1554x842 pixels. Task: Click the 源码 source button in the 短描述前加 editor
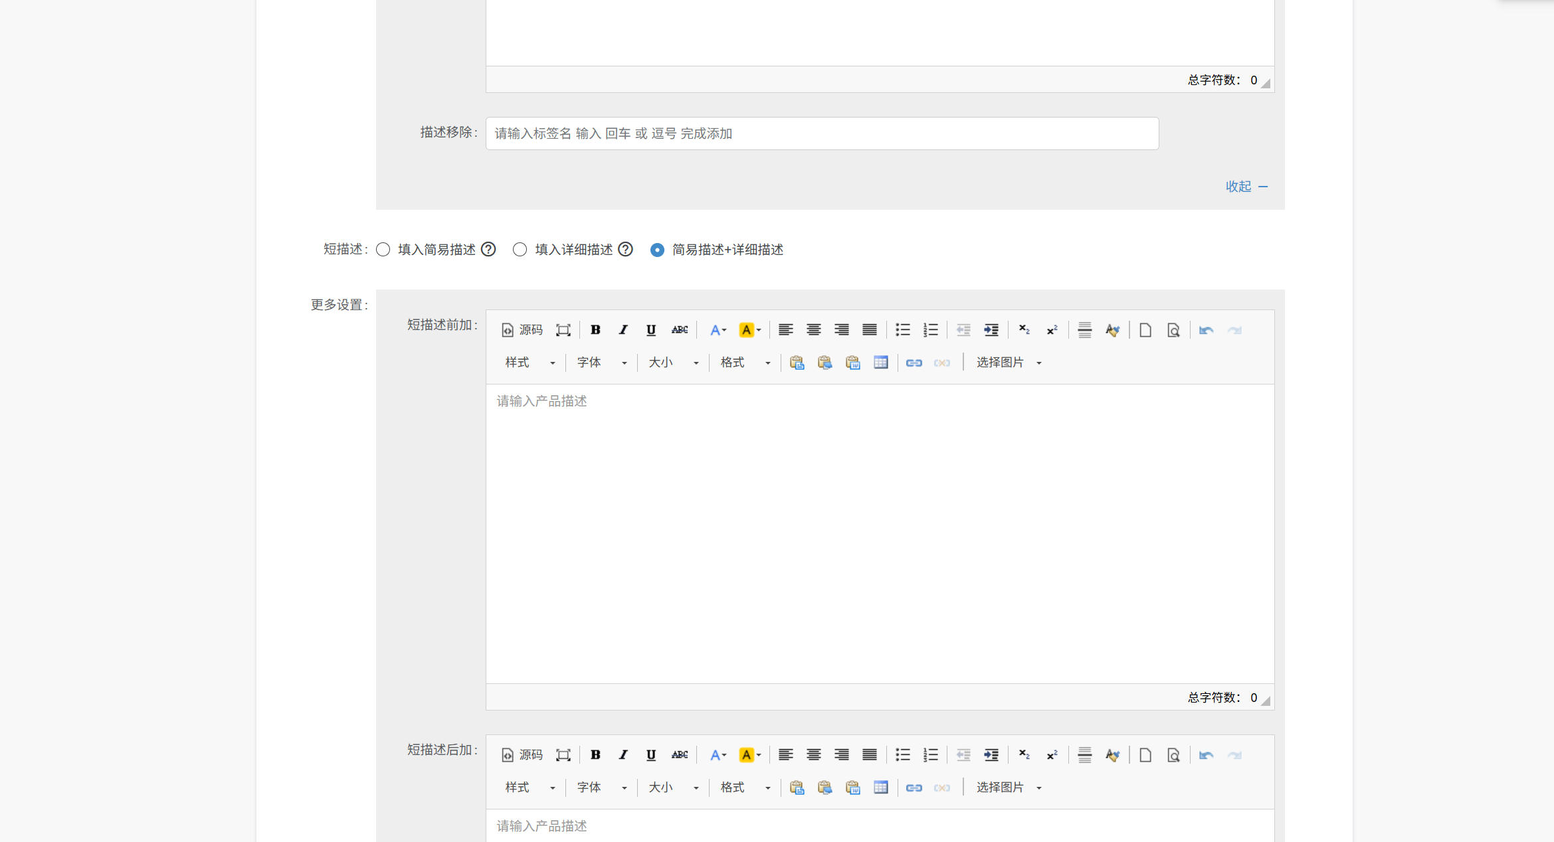522,330
